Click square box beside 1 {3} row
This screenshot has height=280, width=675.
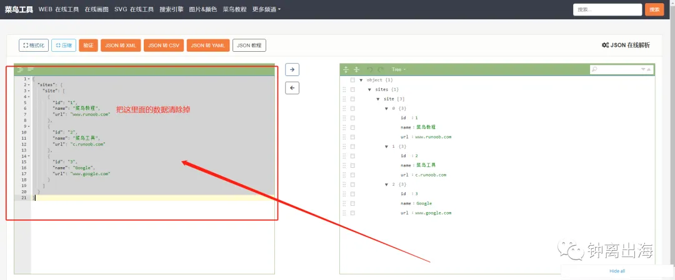click(352, 147)
